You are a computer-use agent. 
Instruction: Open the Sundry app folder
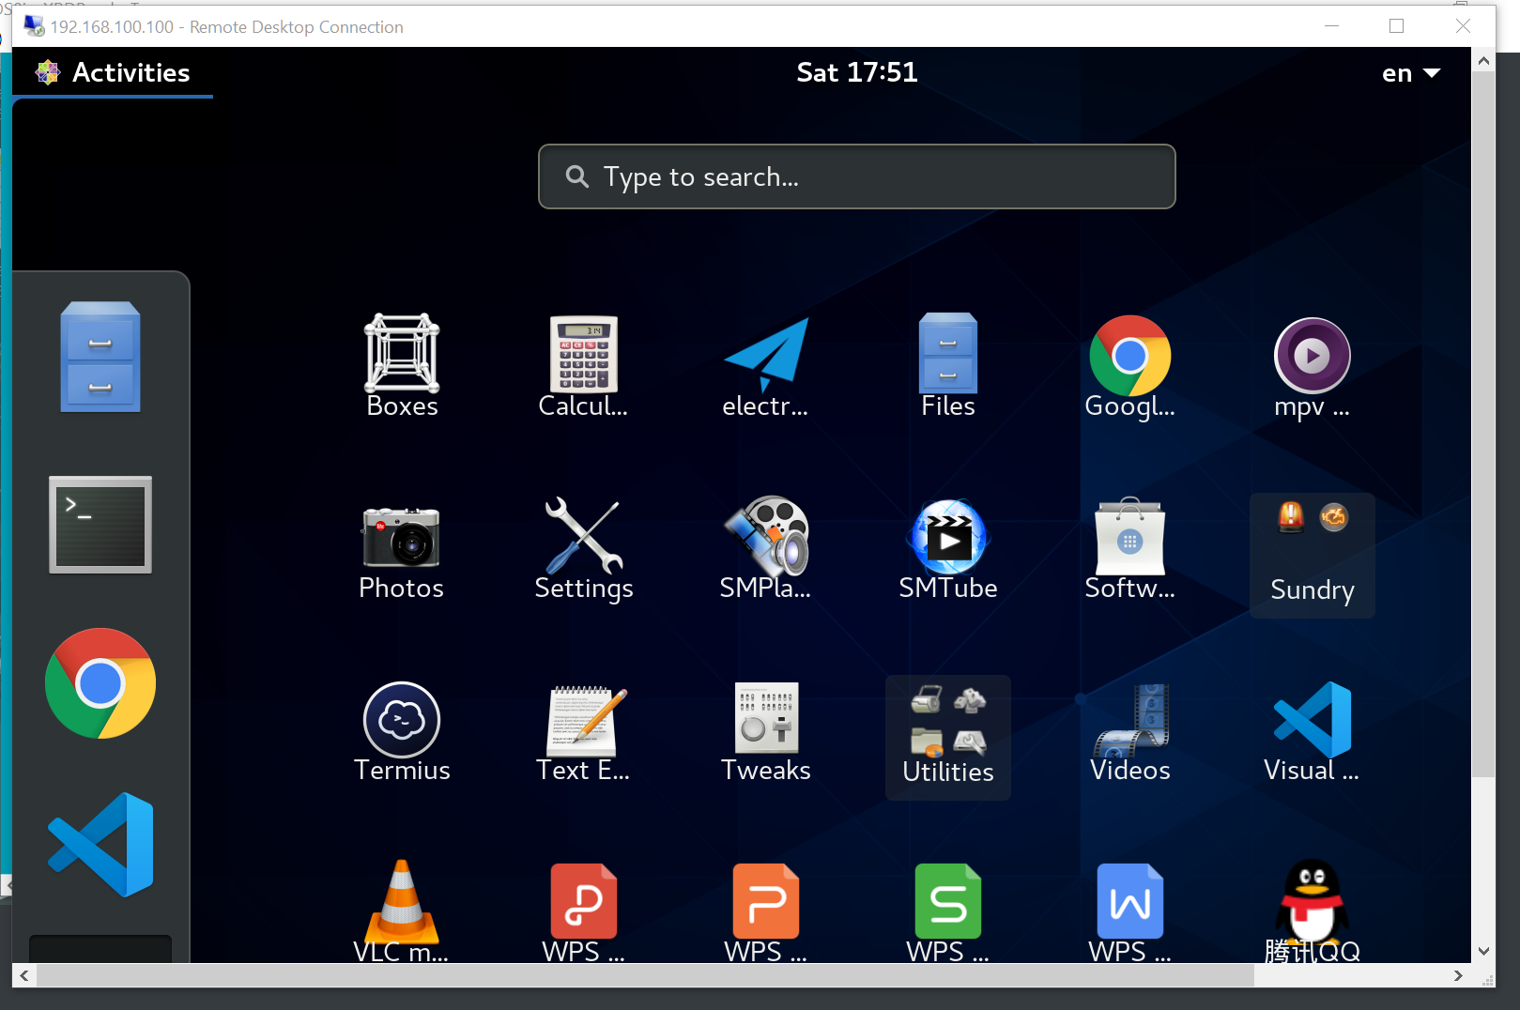1312,555
